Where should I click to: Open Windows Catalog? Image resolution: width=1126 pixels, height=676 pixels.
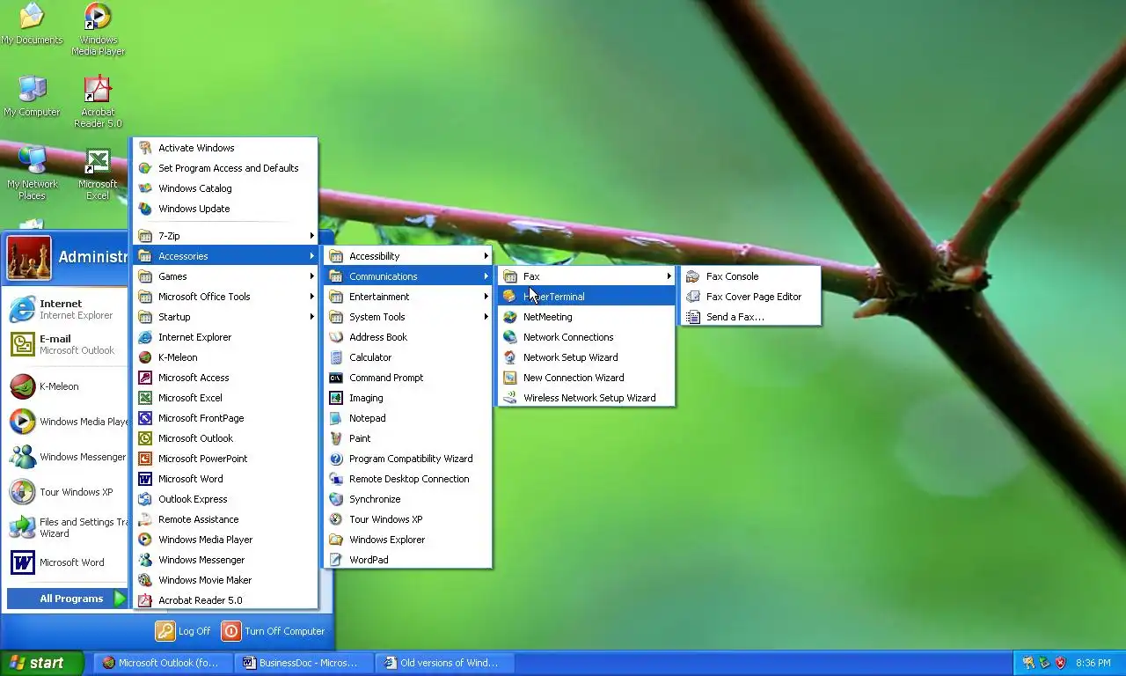(x=225, y=188)
